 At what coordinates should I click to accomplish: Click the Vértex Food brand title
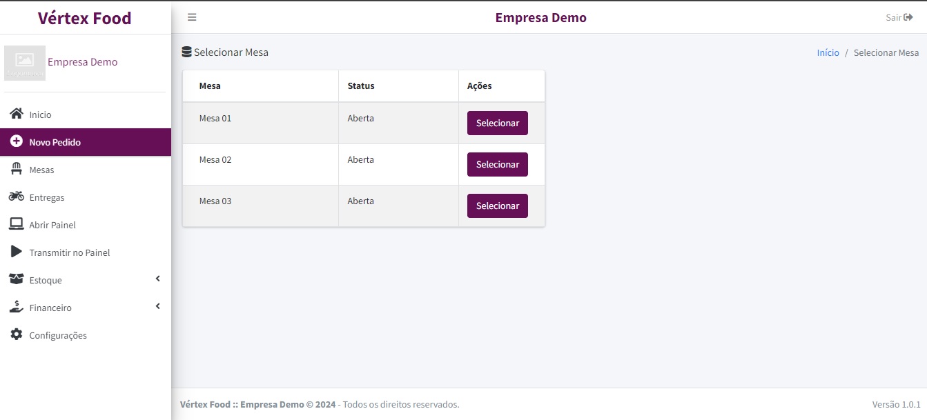84,18
